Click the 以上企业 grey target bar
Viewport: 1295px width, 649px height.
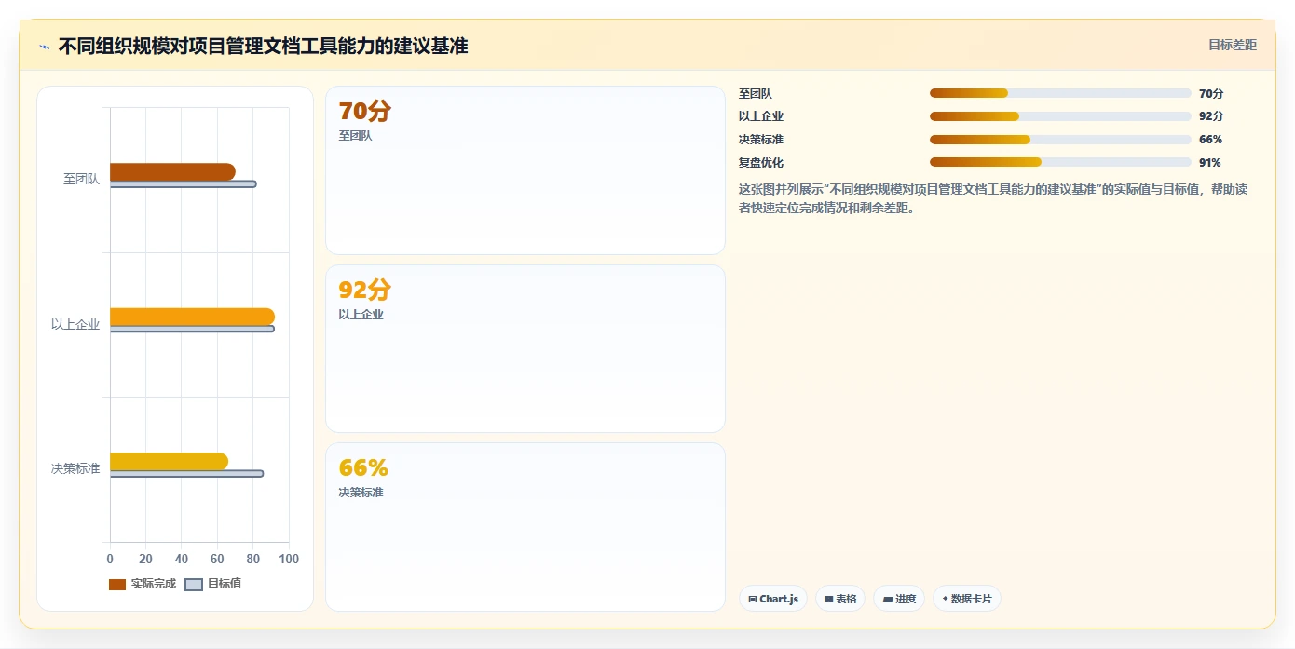(192, 329)
